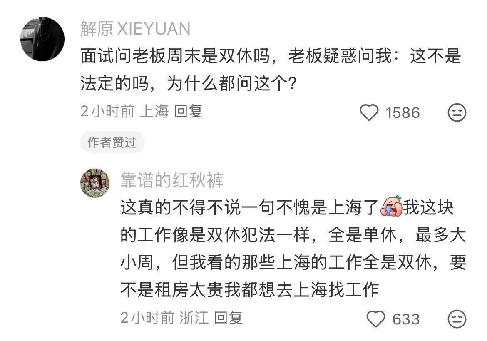Click the 2小时前 timestamp beside 上海

(107, 112)
